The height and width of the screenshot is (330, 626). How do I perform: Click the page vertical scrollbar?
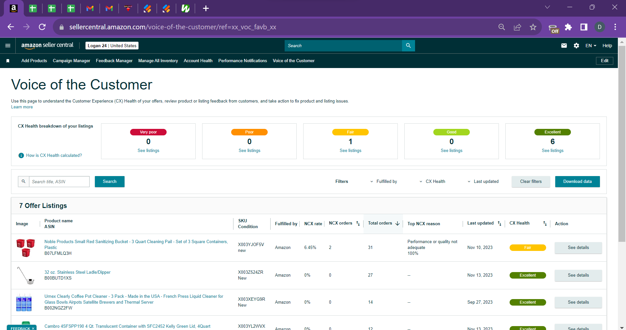click(622, 143)
